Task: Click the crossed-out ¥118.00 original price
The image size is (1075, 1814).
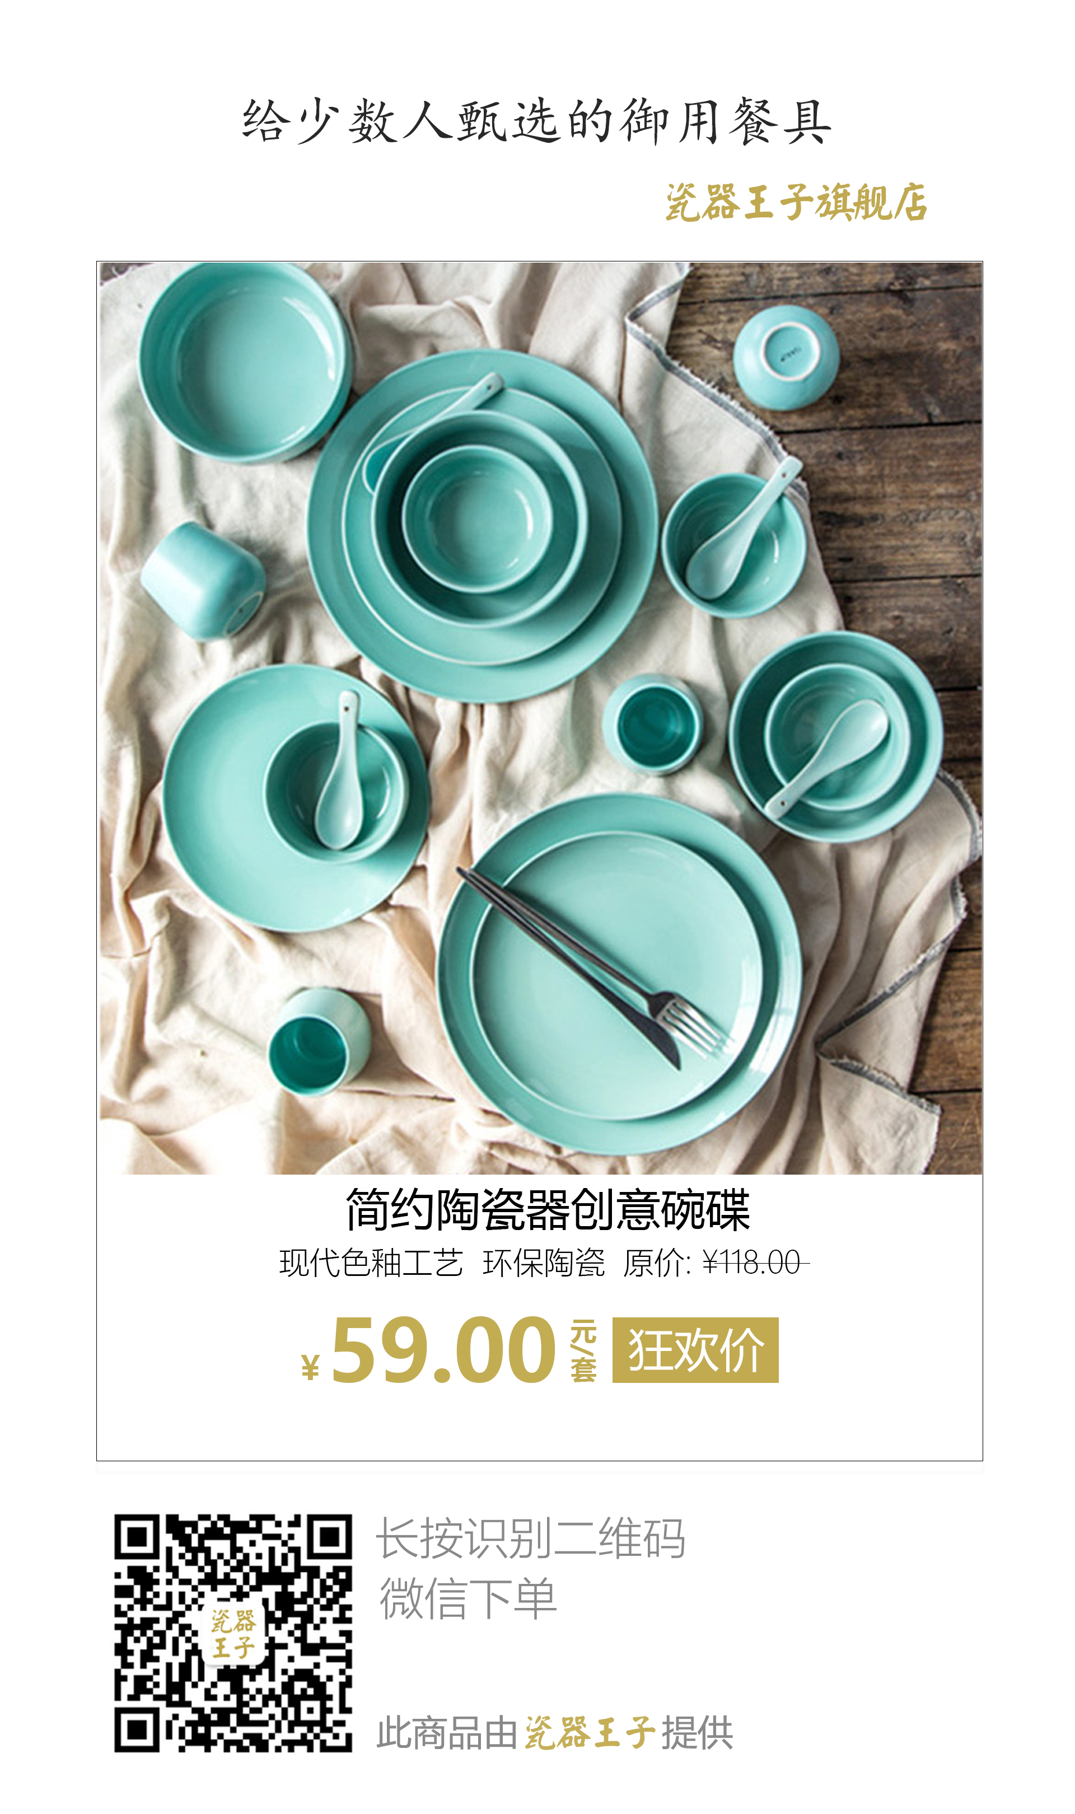Action: coord(755,1263)
